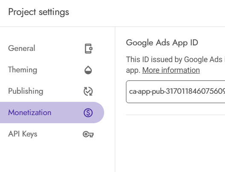Select the Monetization label in the sidebar

click(x=30, y=113)
